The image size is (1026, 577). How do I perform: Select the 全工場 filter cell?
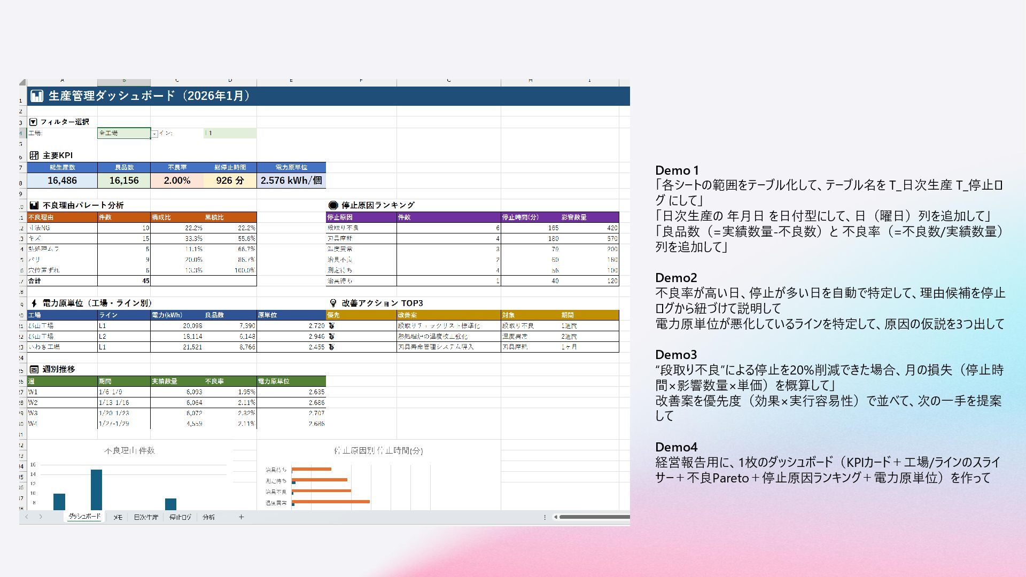click(x=124, y=133)
